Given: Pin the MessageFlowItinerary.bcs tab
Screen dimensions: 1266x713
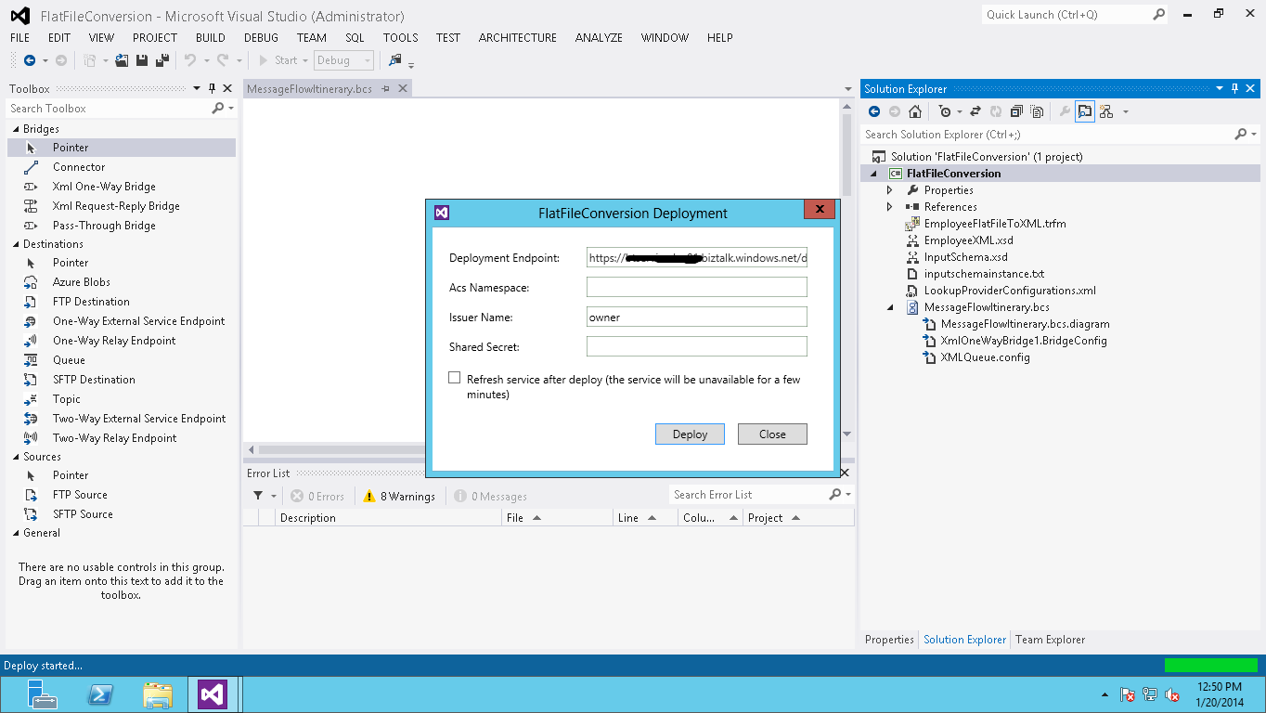Looking at the screenshot, I should tap(386, 88).
